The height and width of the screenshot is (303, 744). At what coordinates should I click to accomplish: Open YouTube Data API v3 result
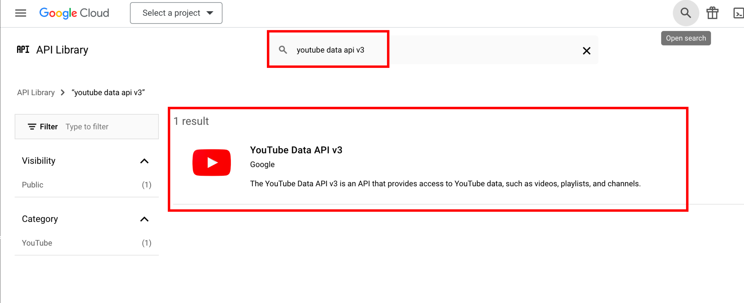tap(296, 150)
